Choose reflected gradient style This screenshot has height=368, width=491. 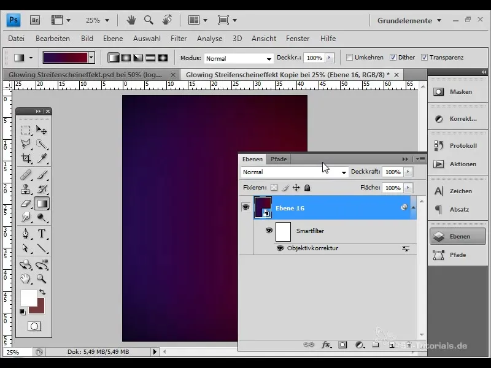pos(150,58)
